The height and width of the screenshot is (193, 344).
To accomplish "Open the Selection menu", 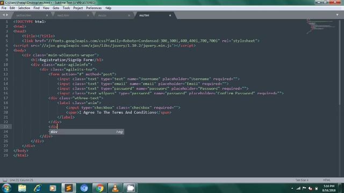I will [x=24, y=8].
